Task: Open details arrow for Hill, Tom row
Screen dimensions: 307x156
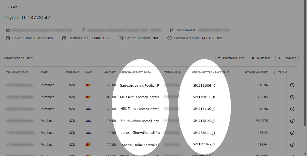Action: pyautogui.click(x=292, y=109)
